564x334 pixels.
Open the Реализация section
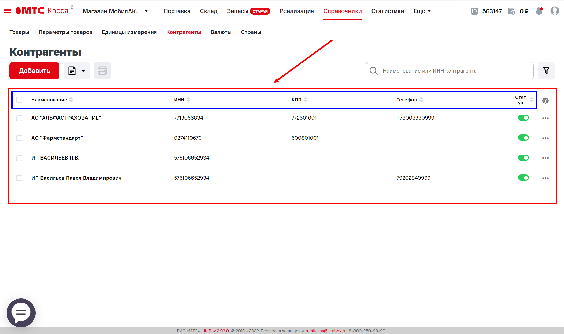(297, 11)
